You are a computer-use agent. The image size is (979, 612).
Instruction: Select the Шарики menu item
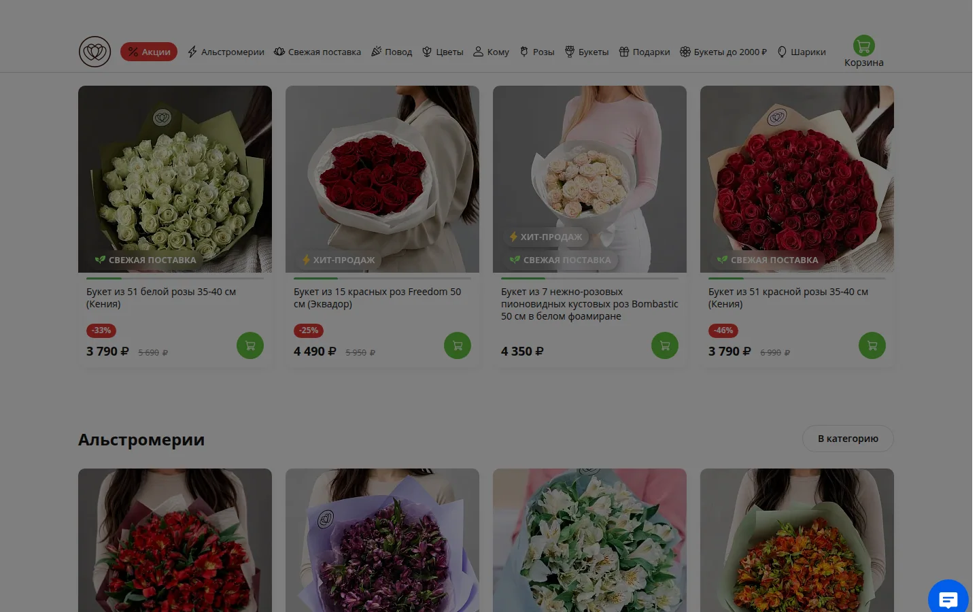(x=802, y=52)
